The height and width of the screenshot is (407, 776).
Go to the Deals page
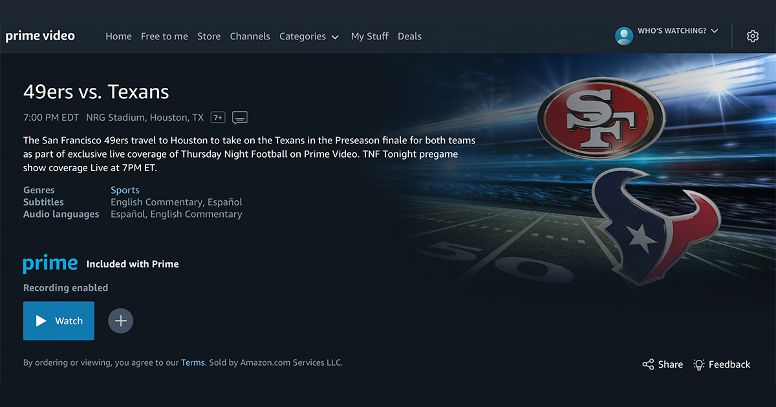click(x=409, y=37)
